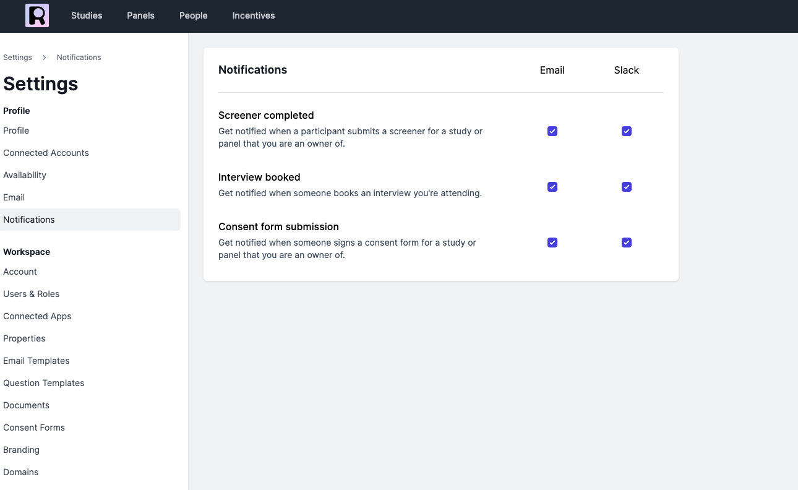The image size is (798, 490).
Task: Go to the Panels tab
Action: coord(141,15)
